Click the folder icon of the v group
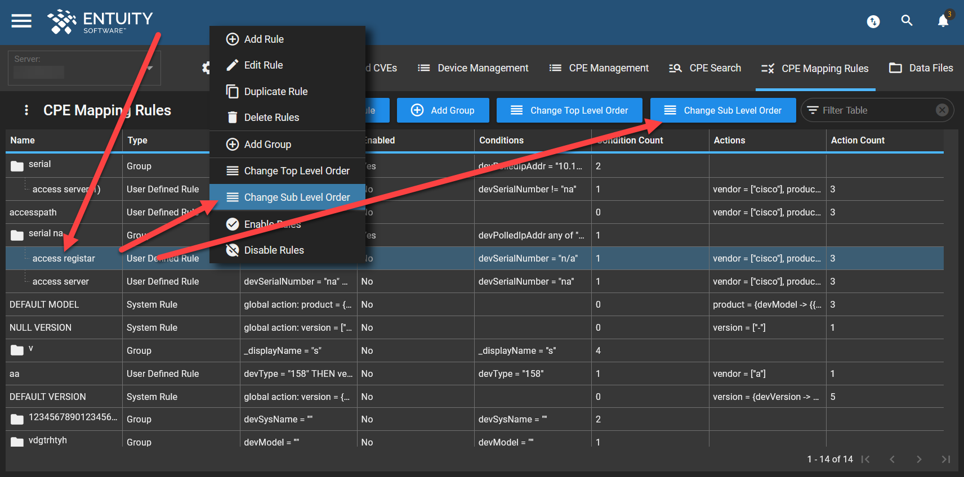The width and height of the screenshot is (964, 477). coord(17,350)
